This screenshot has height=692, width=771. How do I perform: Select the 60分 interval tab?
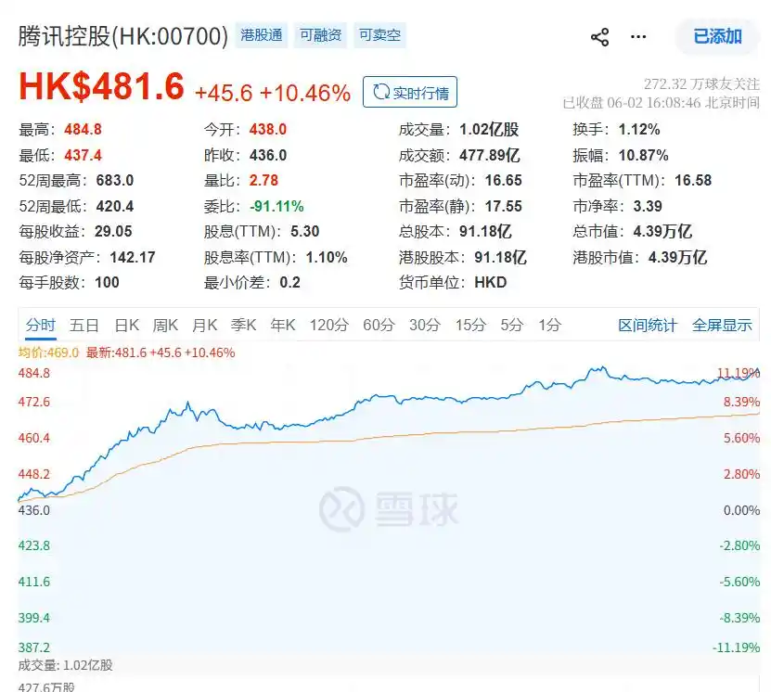tap(379, 325)
